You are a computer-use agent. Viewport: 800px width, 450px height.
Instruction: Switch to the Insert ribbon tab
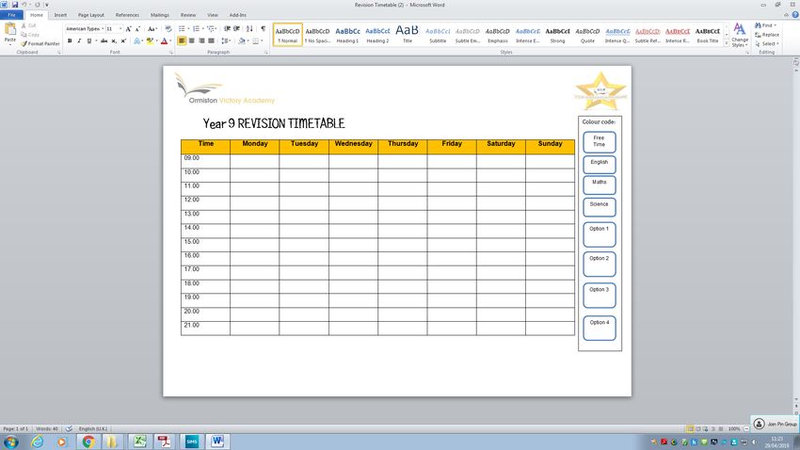coord(60,15)
